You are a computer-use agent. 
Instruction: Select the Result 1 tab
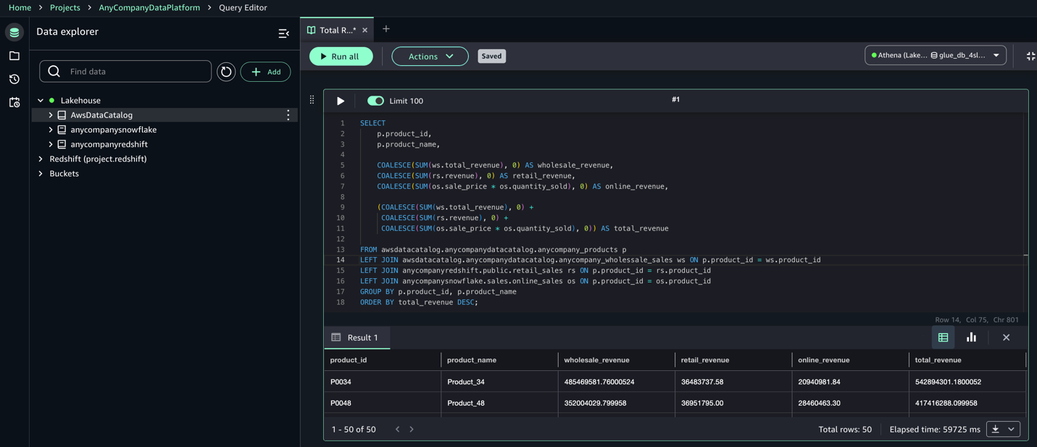[x=356, y=338]
